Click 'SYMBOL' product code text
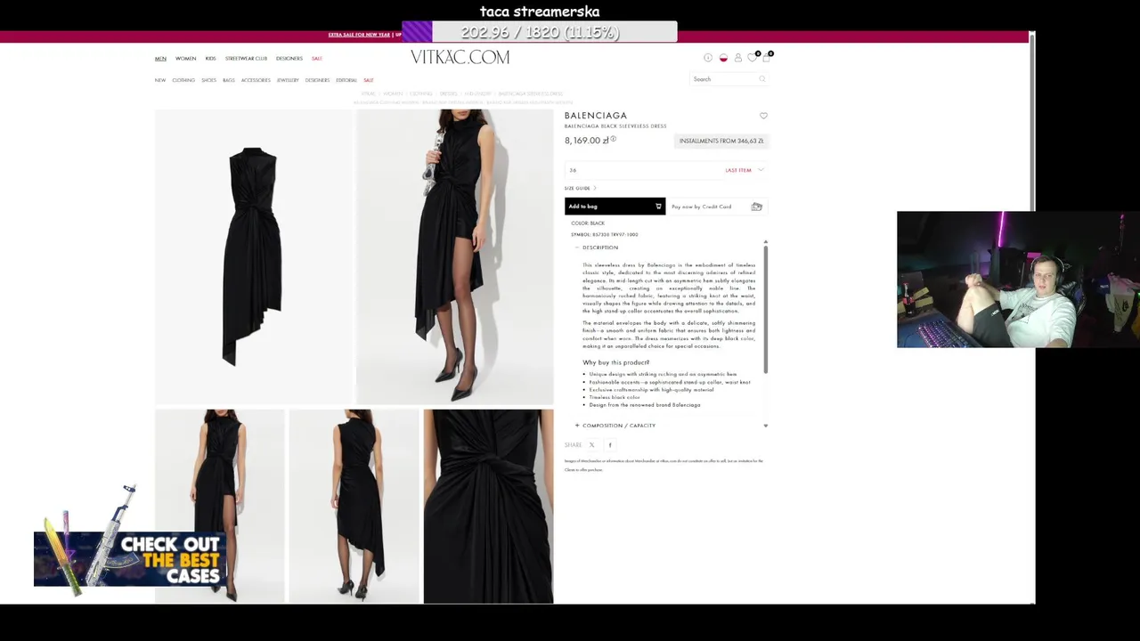This screenshot has width=1140, height=641. [x=605, y=234]
